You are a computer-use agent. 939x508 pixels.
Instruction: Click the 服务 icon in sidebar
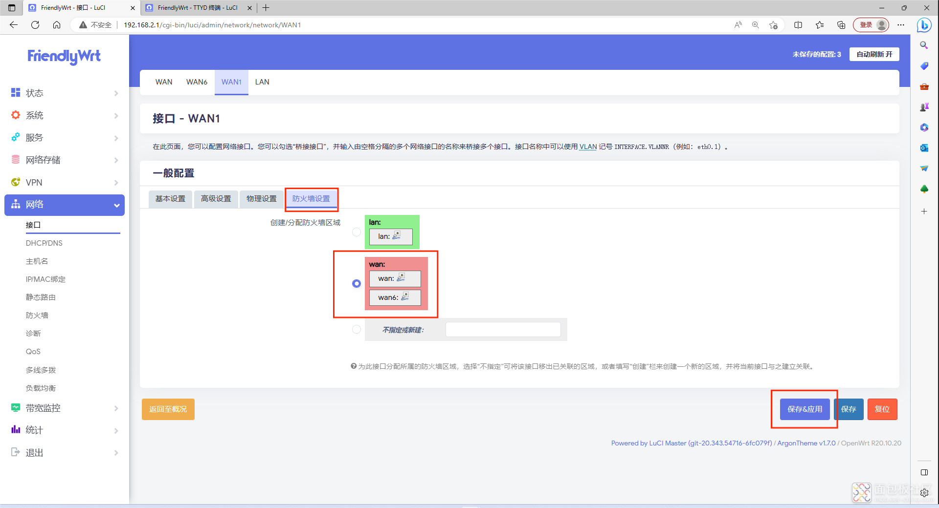[16, 137]
